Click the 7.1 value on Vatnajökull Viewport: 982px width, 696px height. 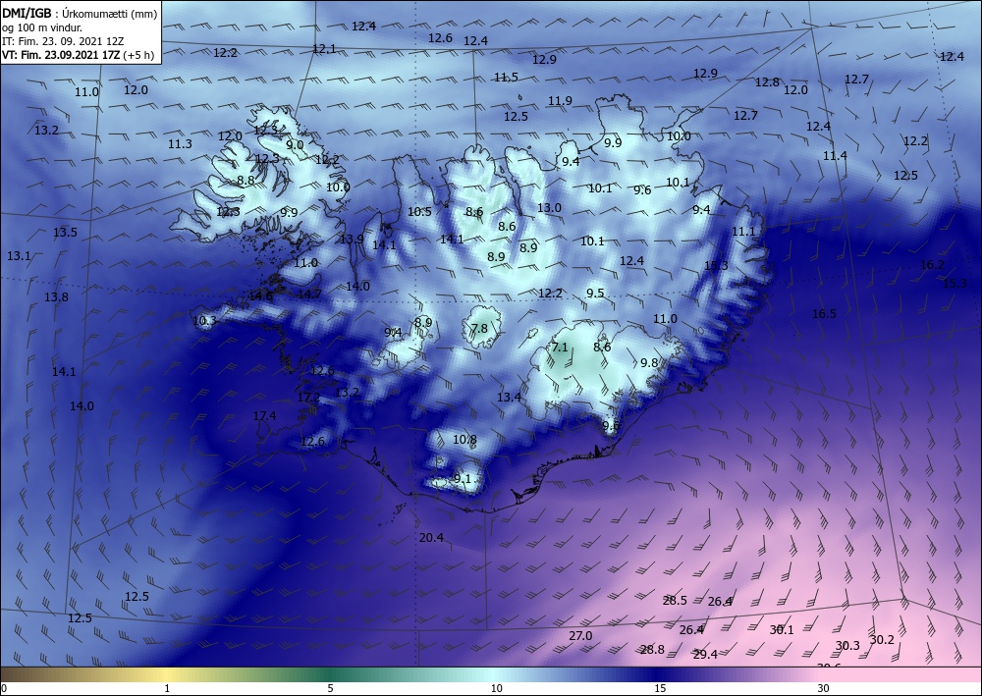coord(560,347)
